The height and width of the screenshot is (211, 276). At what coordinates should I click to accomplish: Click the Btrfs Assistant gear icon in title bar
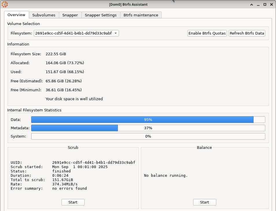tap(5, 4)
